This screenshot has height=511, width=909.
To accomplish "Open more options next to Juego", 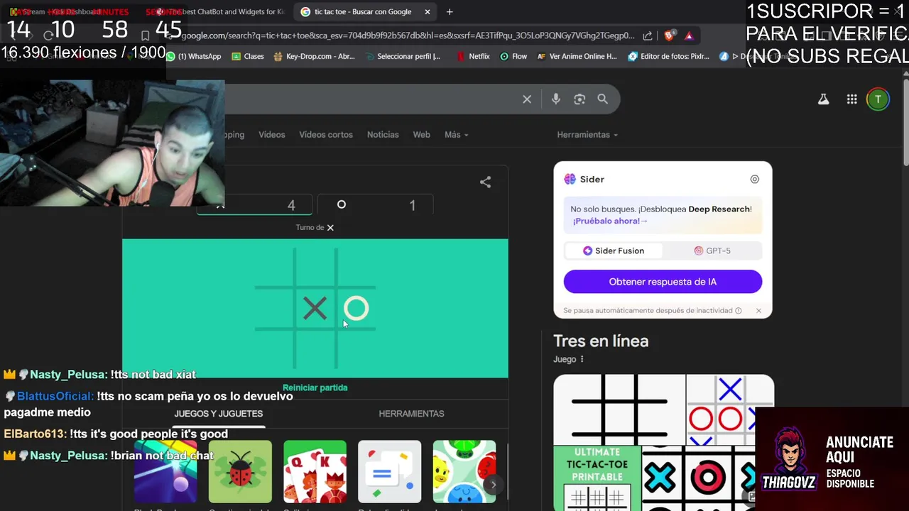I will click(582, 359).
